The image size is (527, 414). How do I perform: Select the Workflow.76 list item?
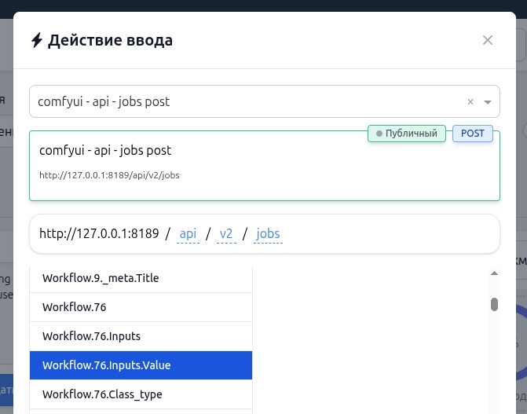click(141, 307)
